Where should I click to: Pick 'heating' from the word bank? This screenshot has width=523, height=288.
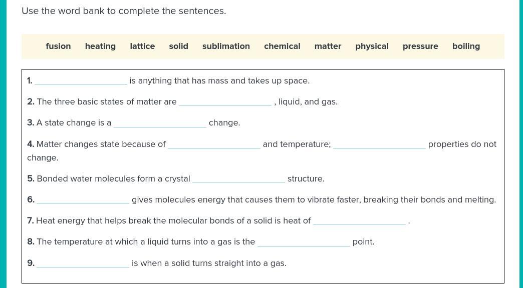(x=100, y=46)
